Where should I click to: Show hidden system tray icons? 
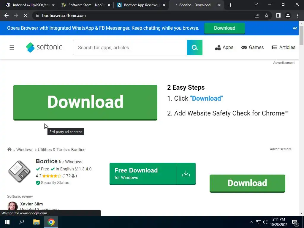[x=251, y=222]
